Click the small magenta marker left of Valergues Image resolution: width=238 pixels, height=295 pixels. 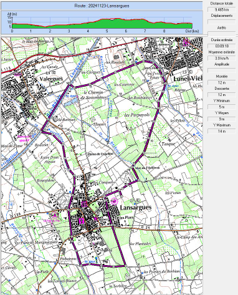18,74
